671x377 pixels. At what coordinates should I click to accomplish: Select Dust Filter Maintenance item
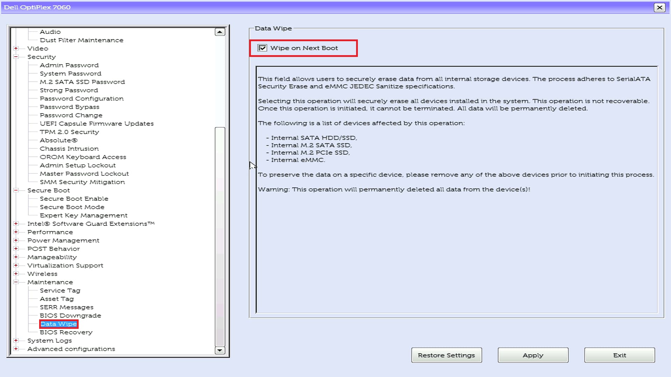click(x=81, y=40)
